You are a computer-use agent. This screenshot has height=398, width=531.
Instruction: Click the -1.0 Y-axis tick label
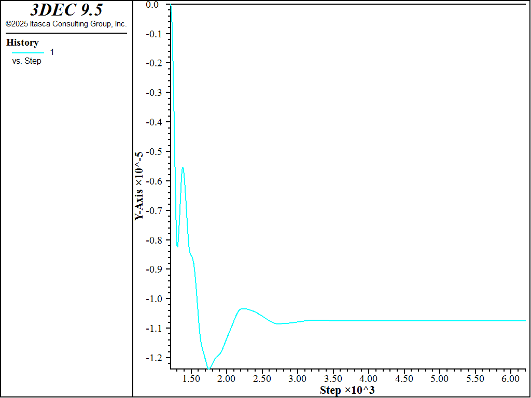(152, 299)
